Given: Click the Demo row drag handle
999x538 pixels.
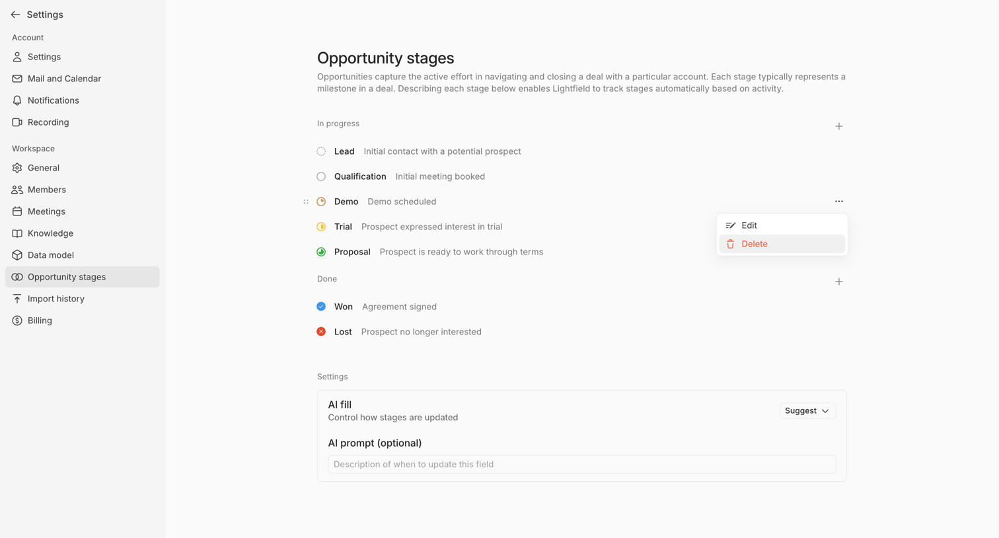Looking at the screenshot, I should click(x=306, y=202).
